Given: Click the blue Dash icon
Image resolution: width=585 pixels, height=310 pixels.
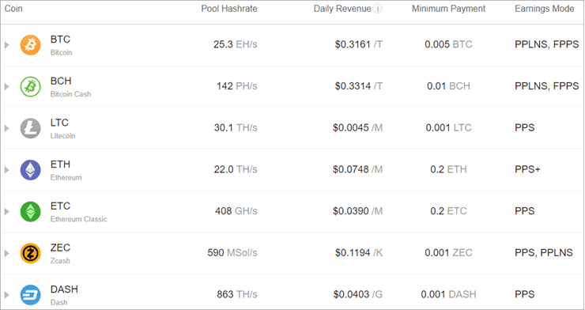Looking at the screenshot, I should point(30,295).
